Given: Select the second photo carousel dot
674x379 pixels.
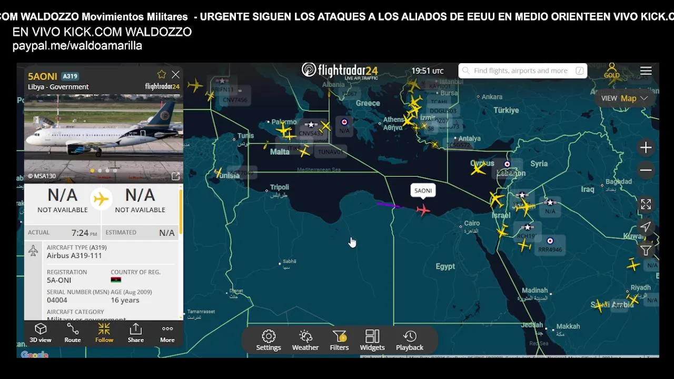Looking at the screenshot, I should pos(100,171).
